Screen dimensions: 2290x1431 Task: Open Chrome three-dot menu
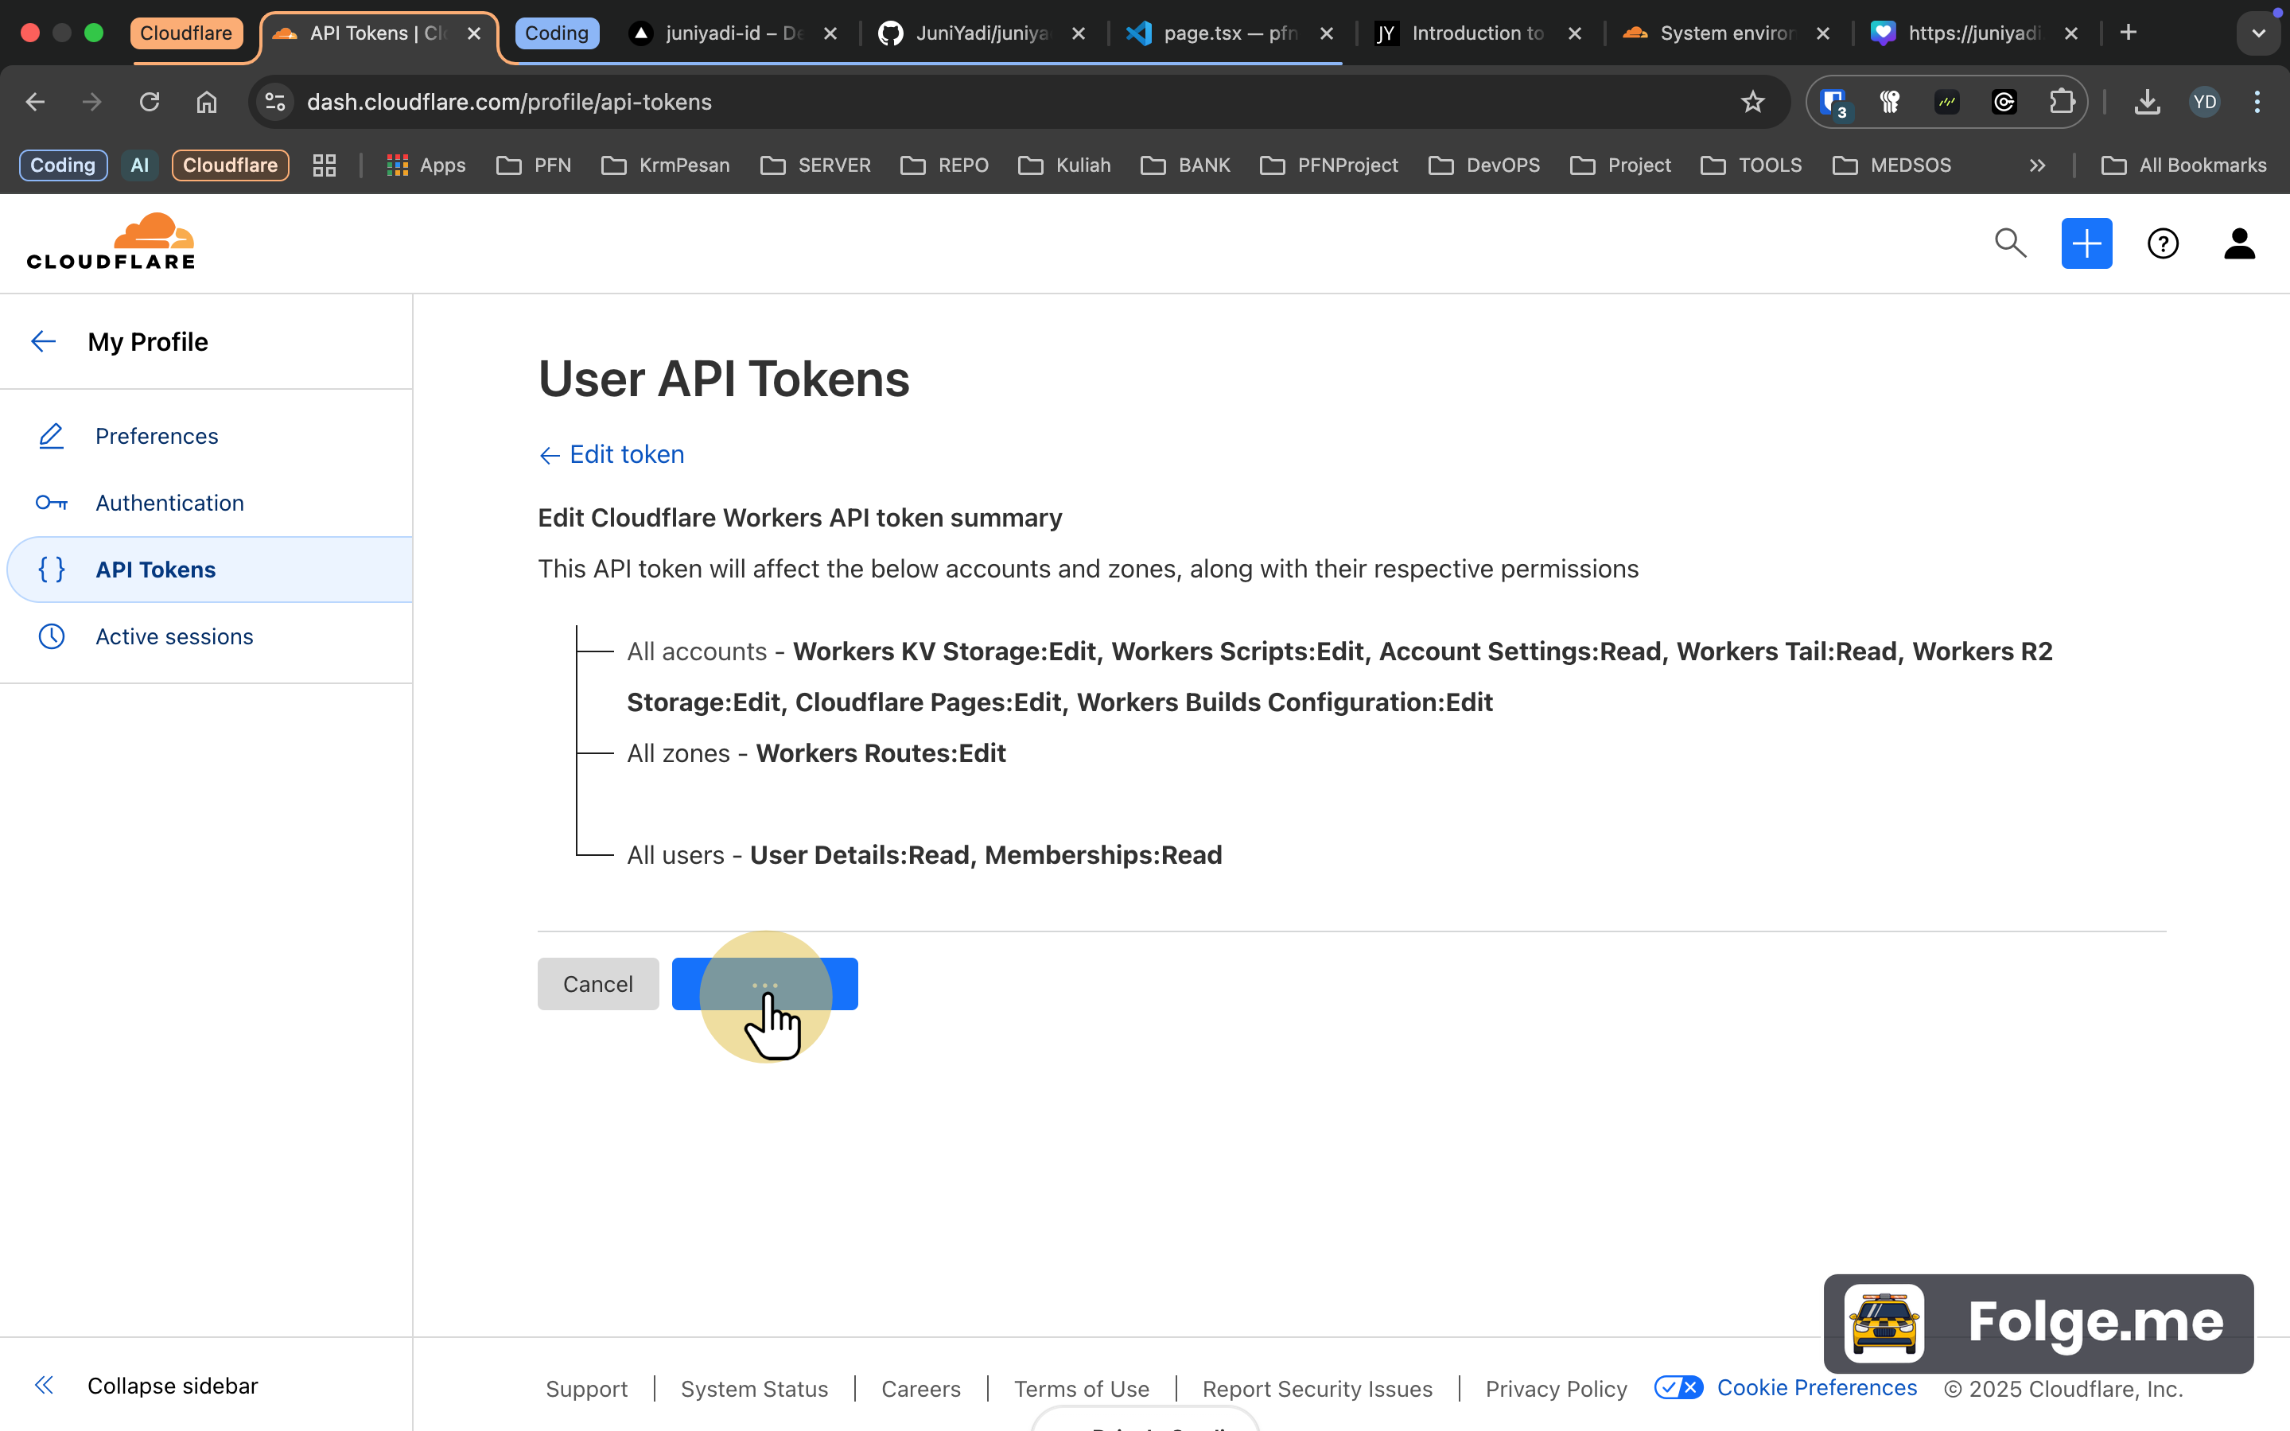point(2257,102)
